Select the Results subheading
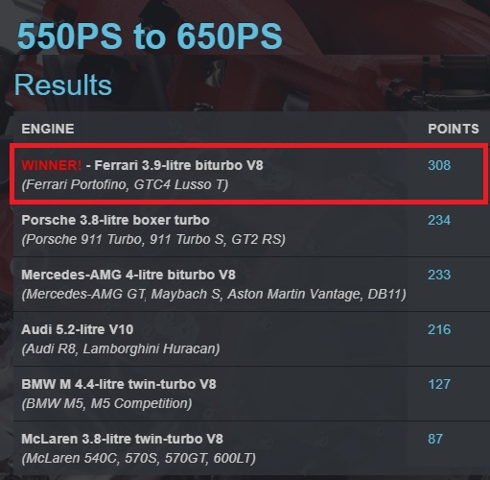 pos(63,85)
